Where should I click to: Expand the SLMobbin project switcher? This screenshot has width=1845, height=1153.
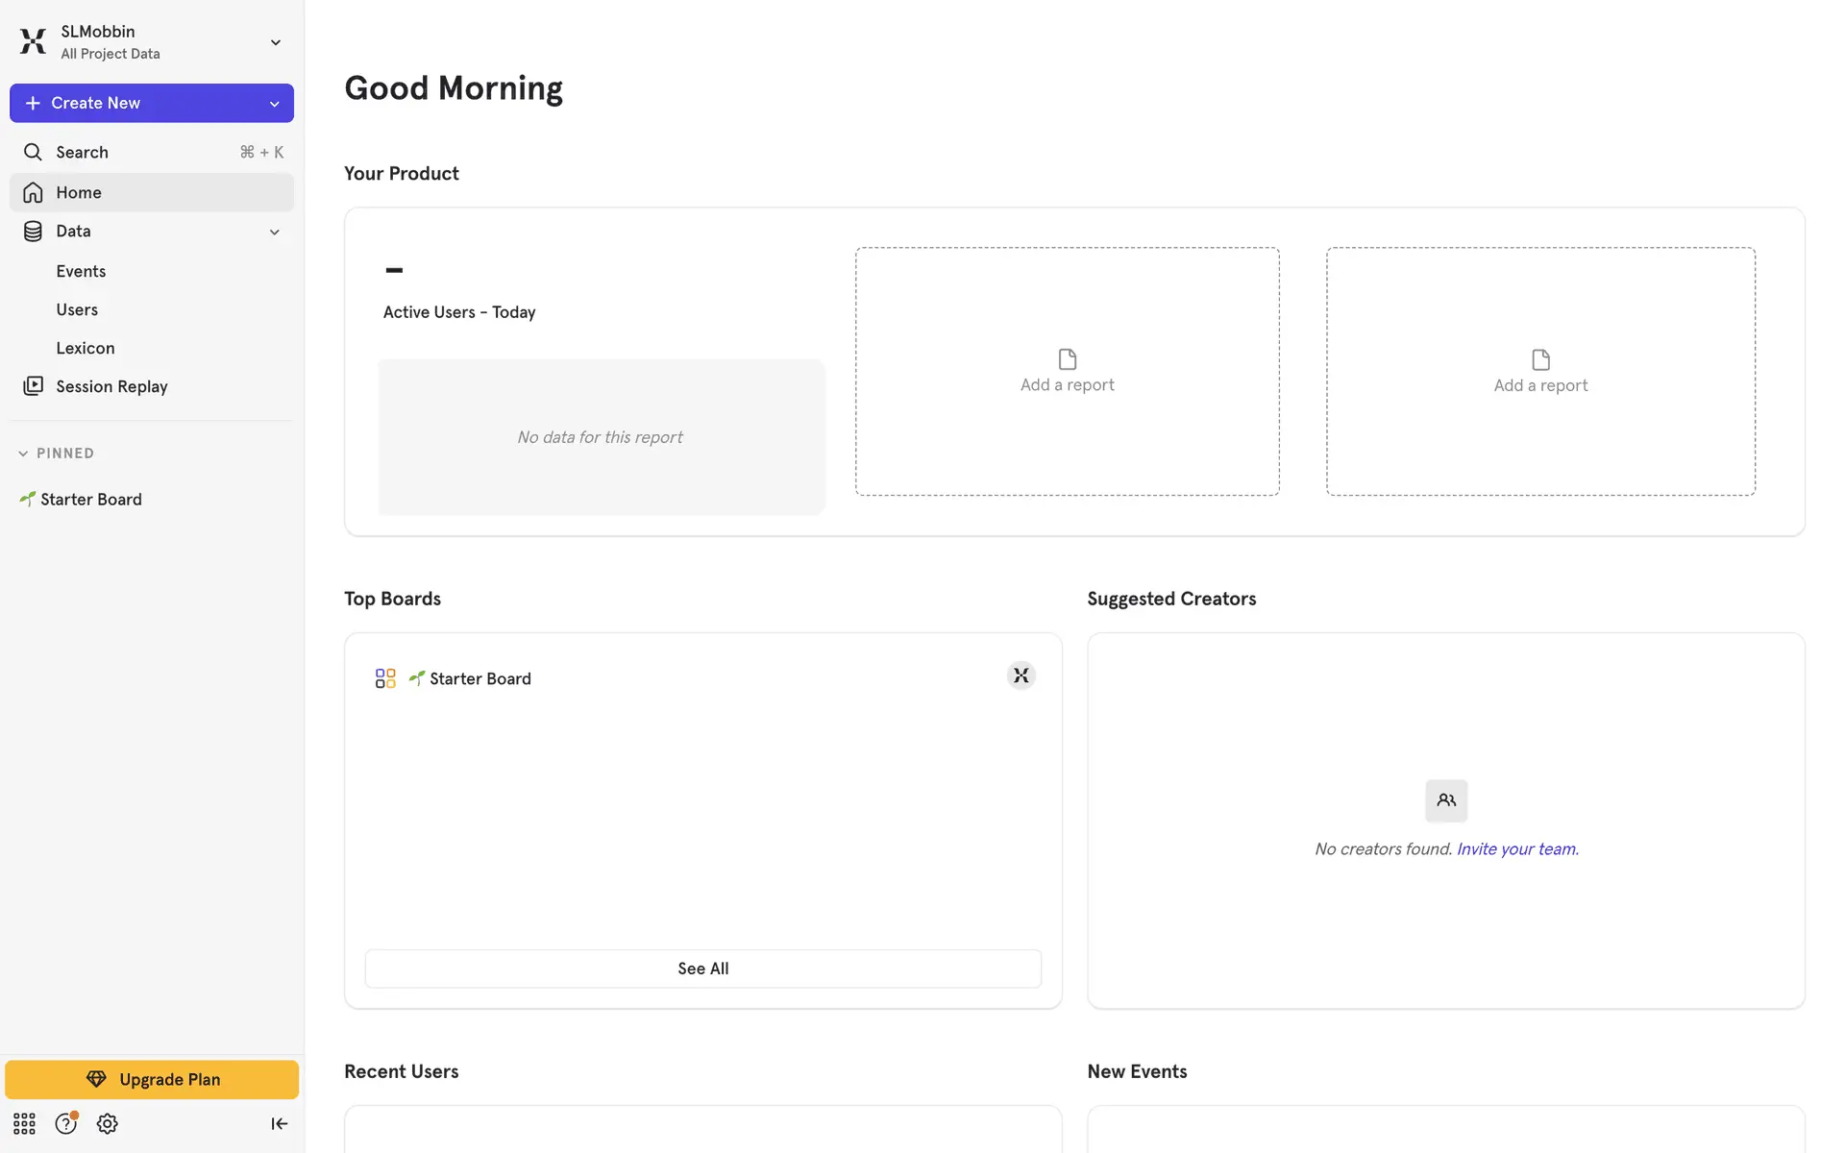(275, 42)
